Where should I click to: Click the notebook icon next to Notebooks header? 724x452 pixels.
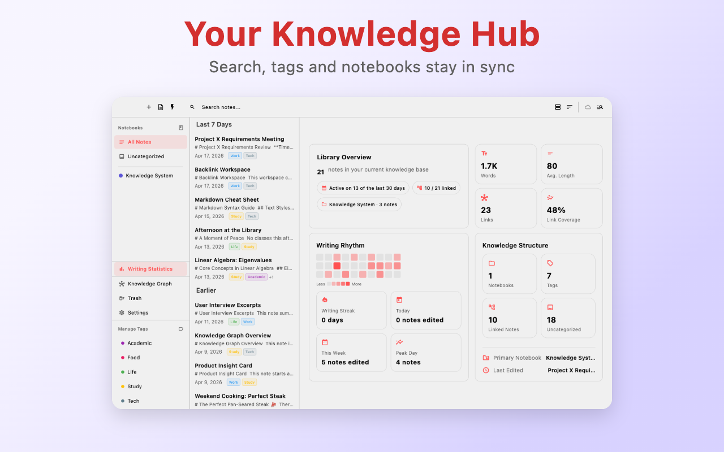[x=181, y=128]
